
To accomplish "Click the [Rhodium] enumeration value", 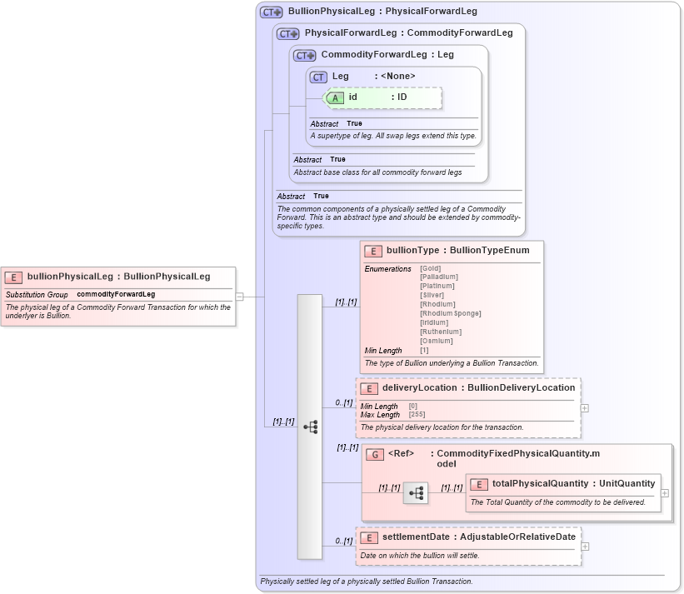I will (437, 304).
